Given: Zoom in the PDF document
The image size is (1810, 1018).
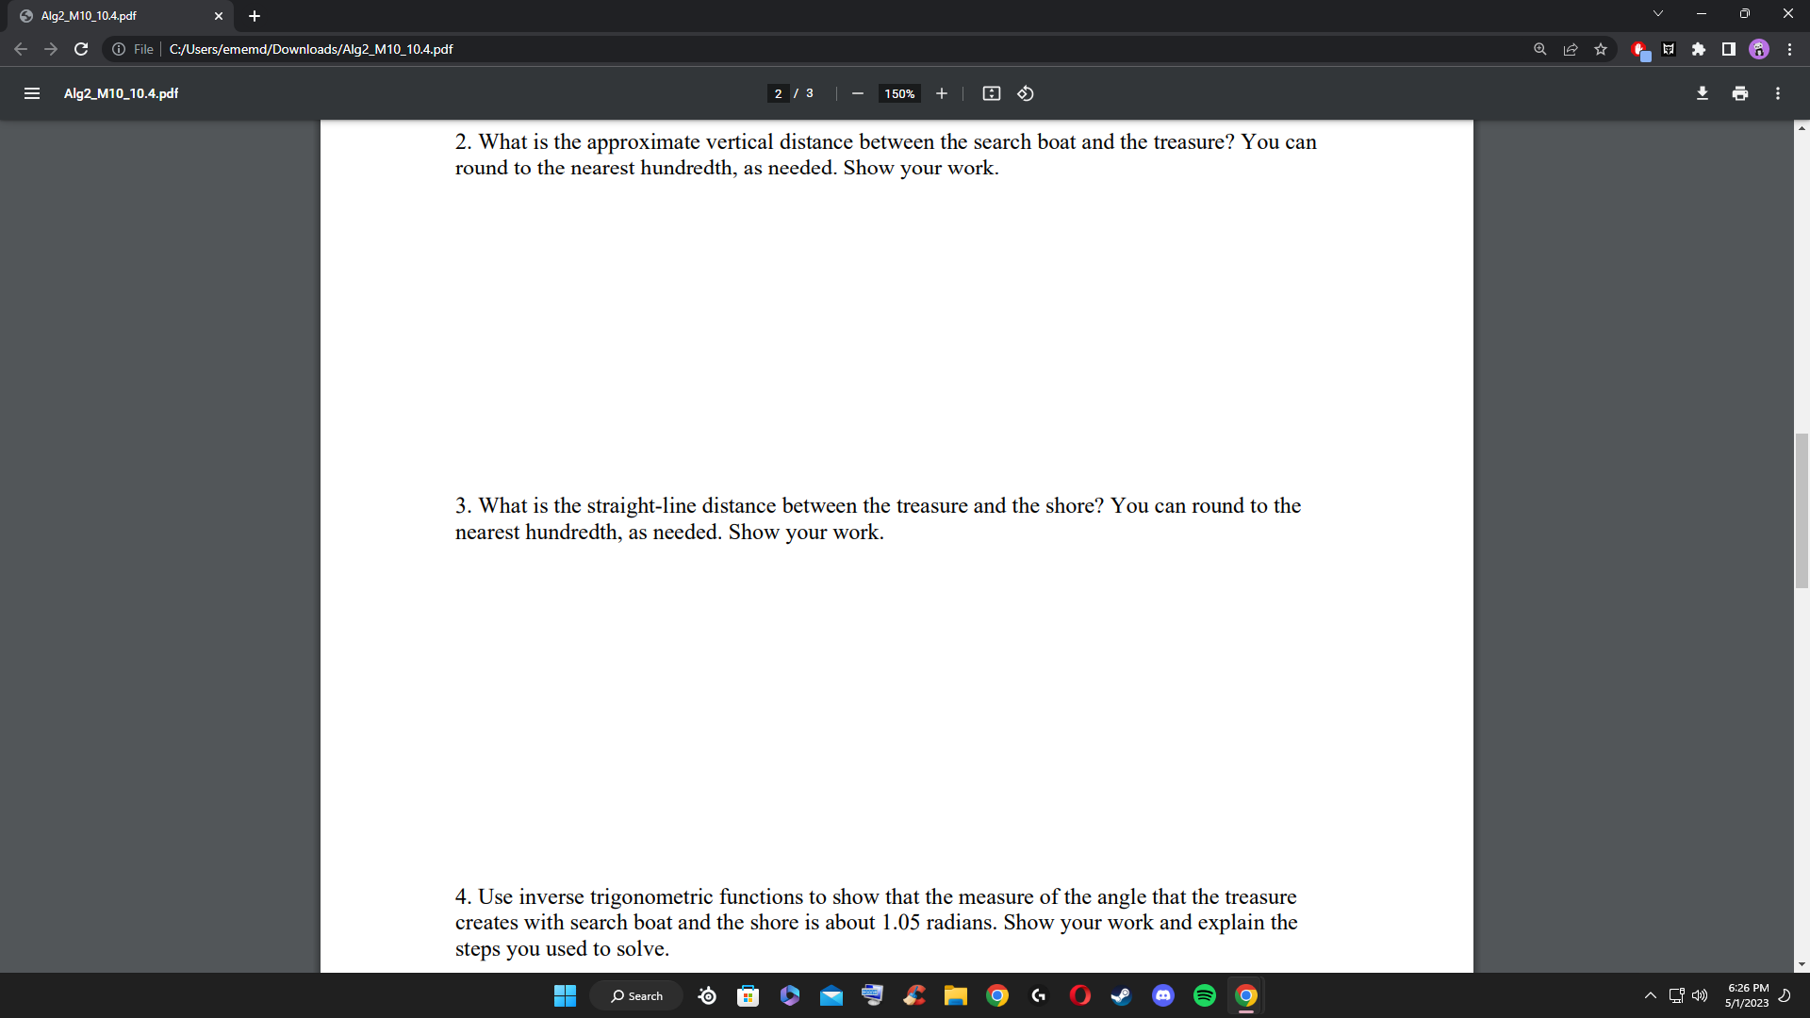Looking at the screenshot, I should point(941,93).
